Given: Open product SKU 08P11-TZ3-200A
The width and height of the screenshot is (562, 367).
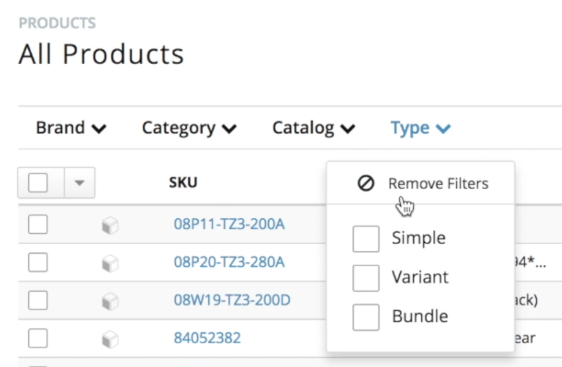Looking at the screenshot, I should point(229,224).
